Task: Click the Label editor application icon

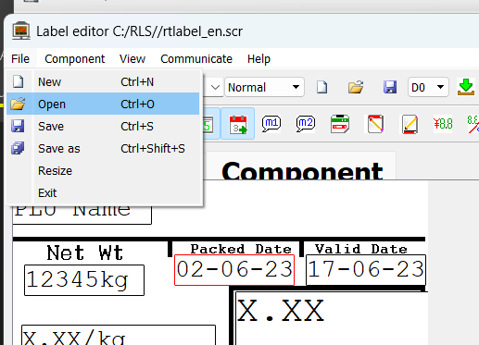Action: 21,31
